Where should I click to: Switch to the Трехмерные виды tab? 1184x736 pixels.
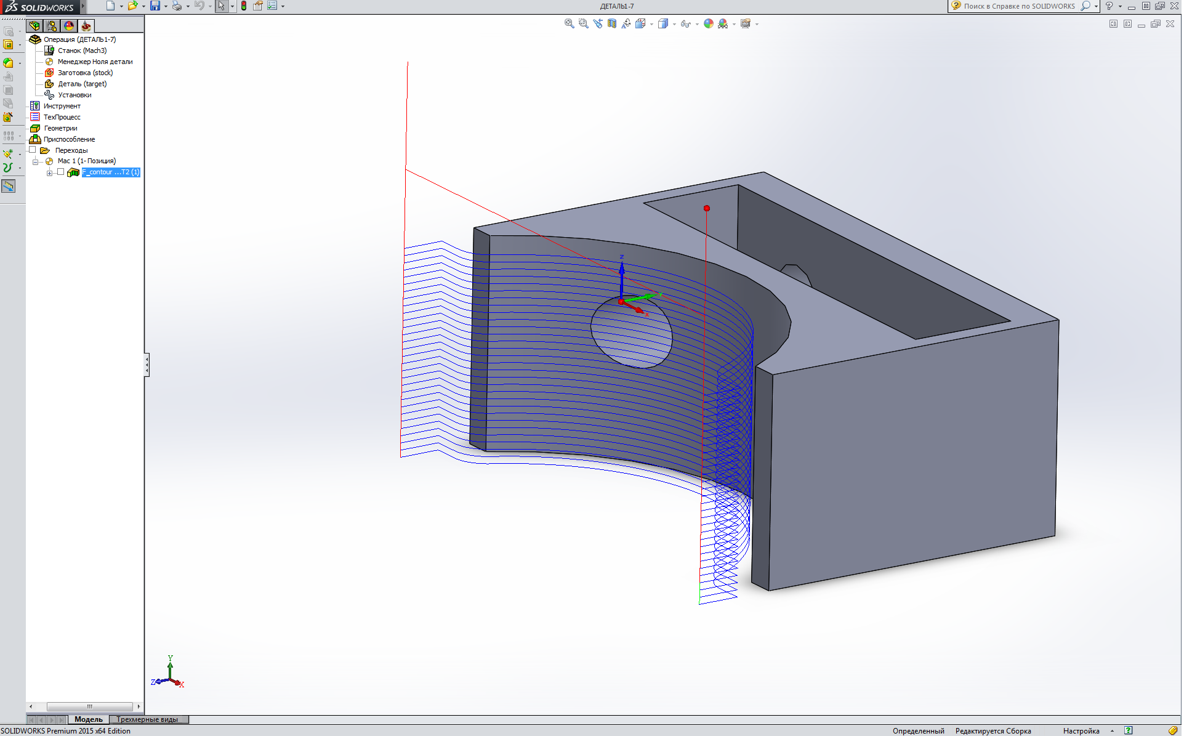click(x=147, y=719)
